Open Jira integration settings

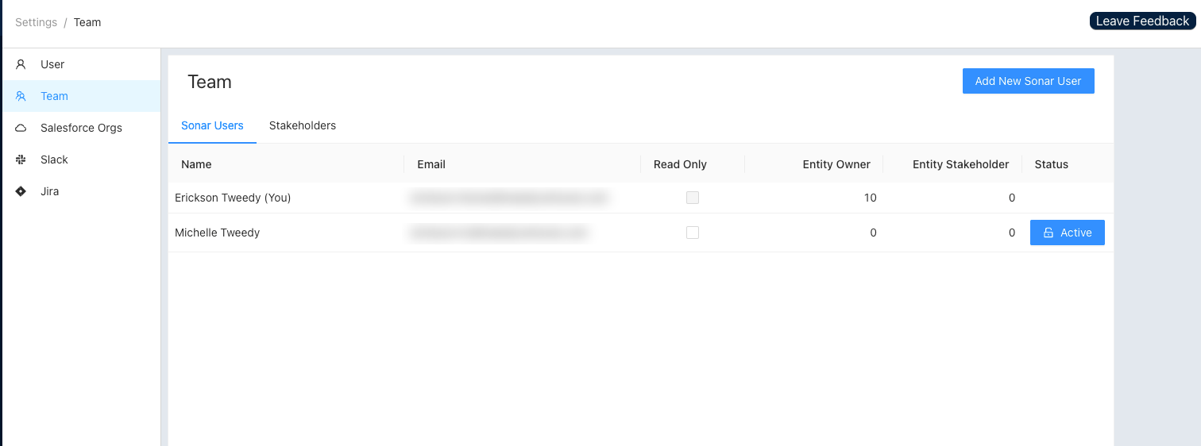pos(81,191)
